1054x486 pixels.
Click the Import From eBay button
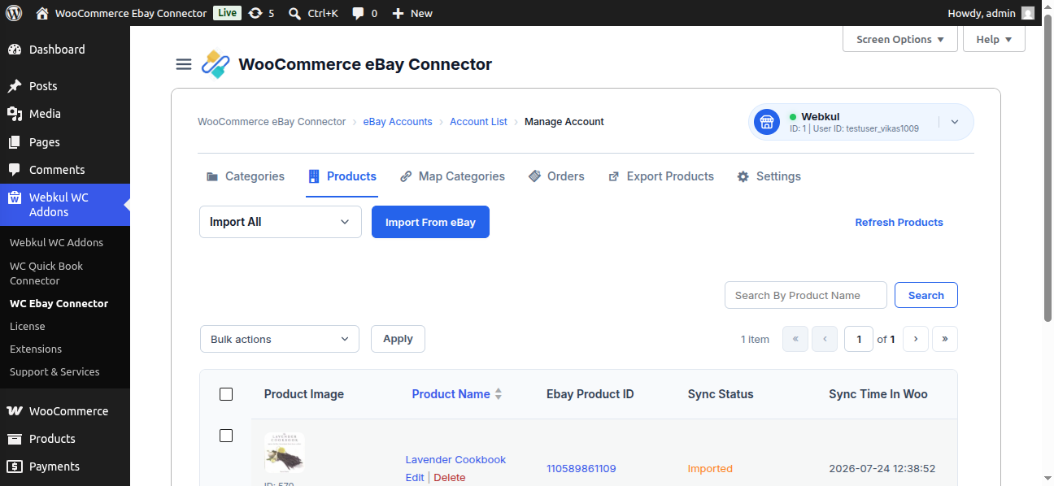click(430, 222)
